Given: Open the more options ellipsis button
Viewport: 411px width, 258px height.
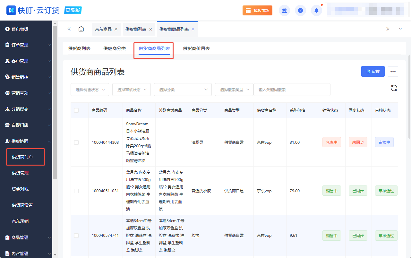Looking at the screenshot, I should [393, 72].
